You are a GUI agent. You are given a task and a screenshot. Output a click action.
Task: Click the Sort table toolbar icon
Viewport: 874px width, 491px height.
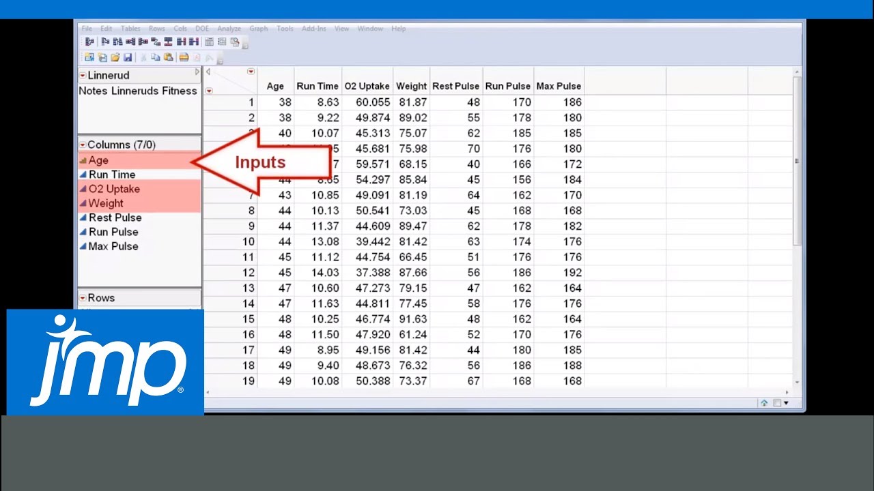click(x=117, y=42)
